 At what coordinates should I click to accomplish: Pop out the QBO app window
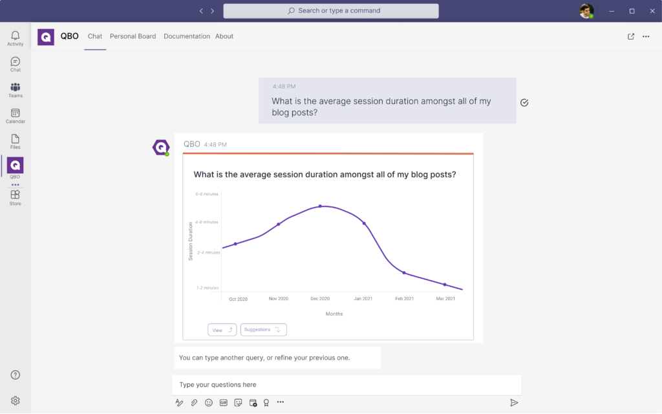[x=631, y=36]
